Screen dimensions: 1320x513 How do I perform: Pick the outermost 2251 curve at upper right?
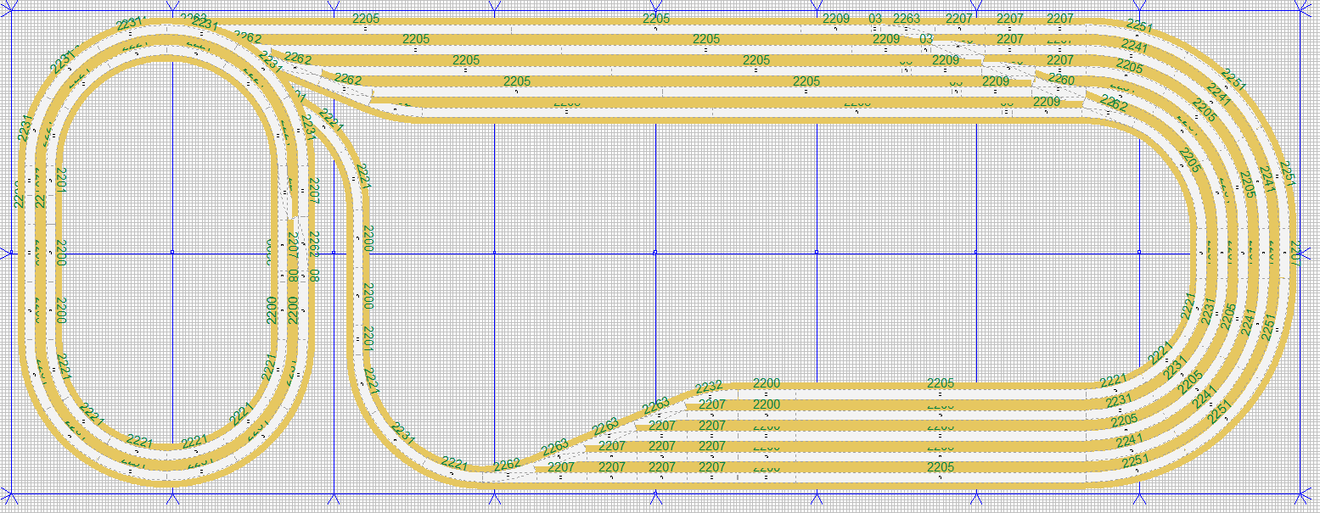(x=1138, y=26)
